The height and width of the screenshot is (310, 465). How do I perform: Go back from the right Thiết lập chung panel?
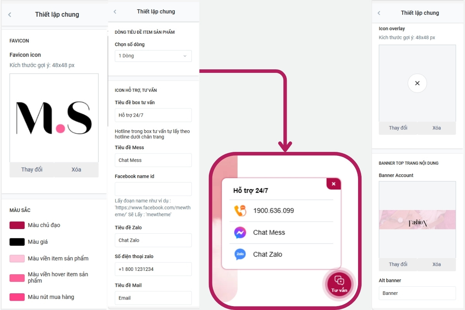click(379, 13)
